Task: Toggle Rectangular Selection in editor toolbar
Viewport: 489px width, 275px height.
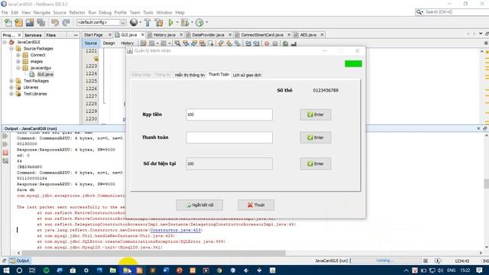Action: coord(211,44)
